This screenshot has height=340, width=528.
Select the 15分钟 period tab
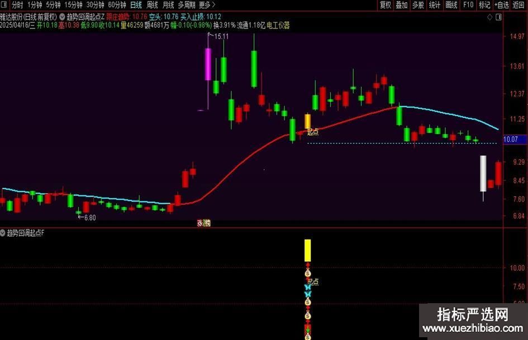(73, 5)
